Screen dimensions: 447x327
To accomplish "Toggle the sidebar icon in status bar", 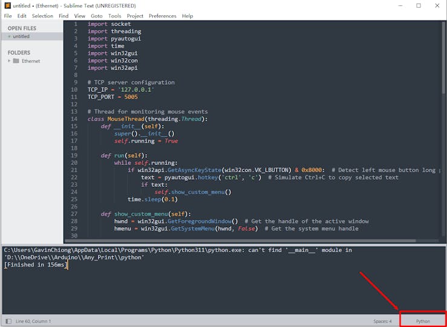I will 8,321.
